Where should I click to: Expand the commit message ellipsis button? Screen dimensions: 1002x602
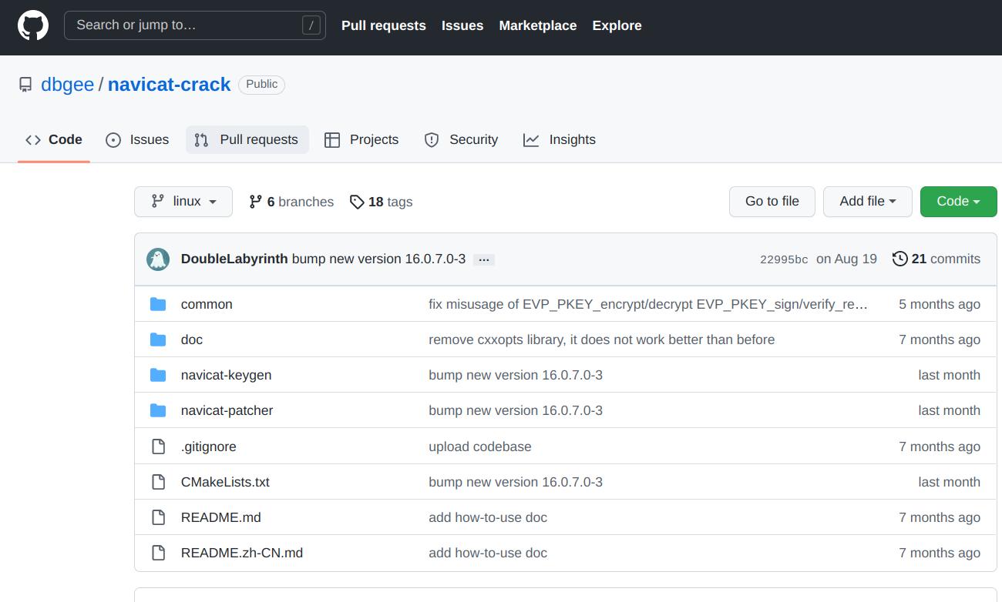484,259
